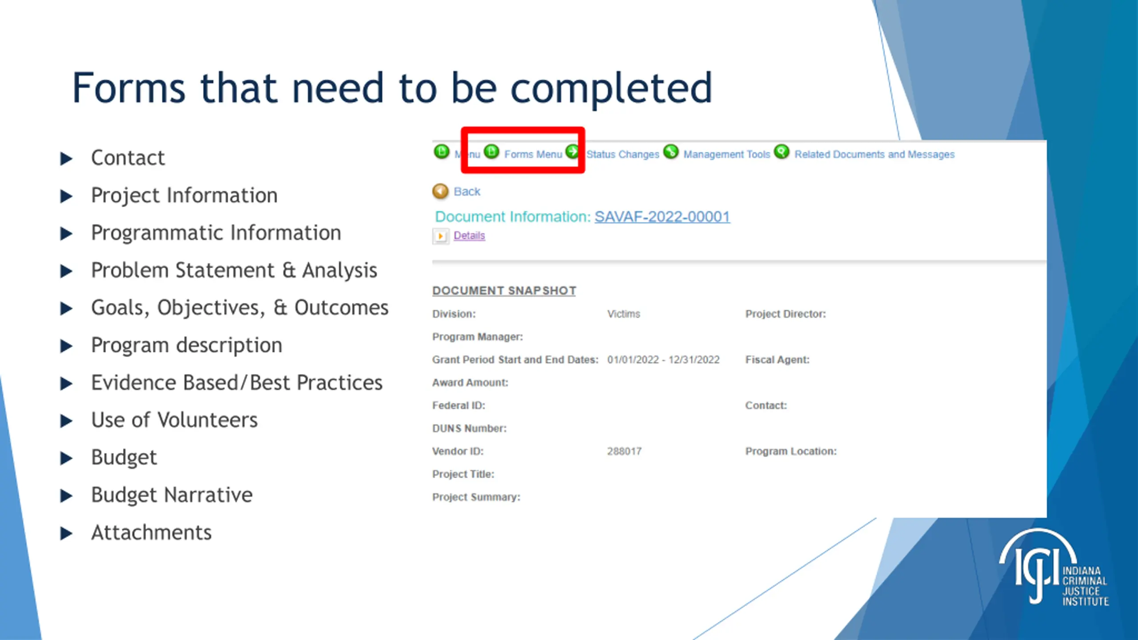Select the Budget Narrative bullet item

click(172, 495)
